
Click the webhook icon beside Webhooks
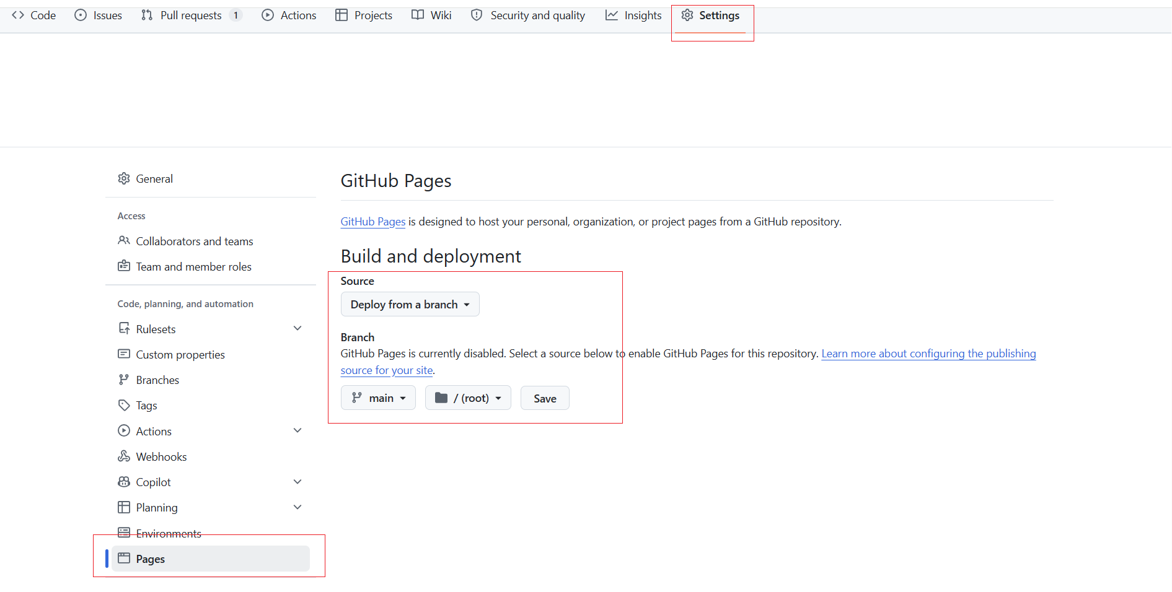click(124, 456)
